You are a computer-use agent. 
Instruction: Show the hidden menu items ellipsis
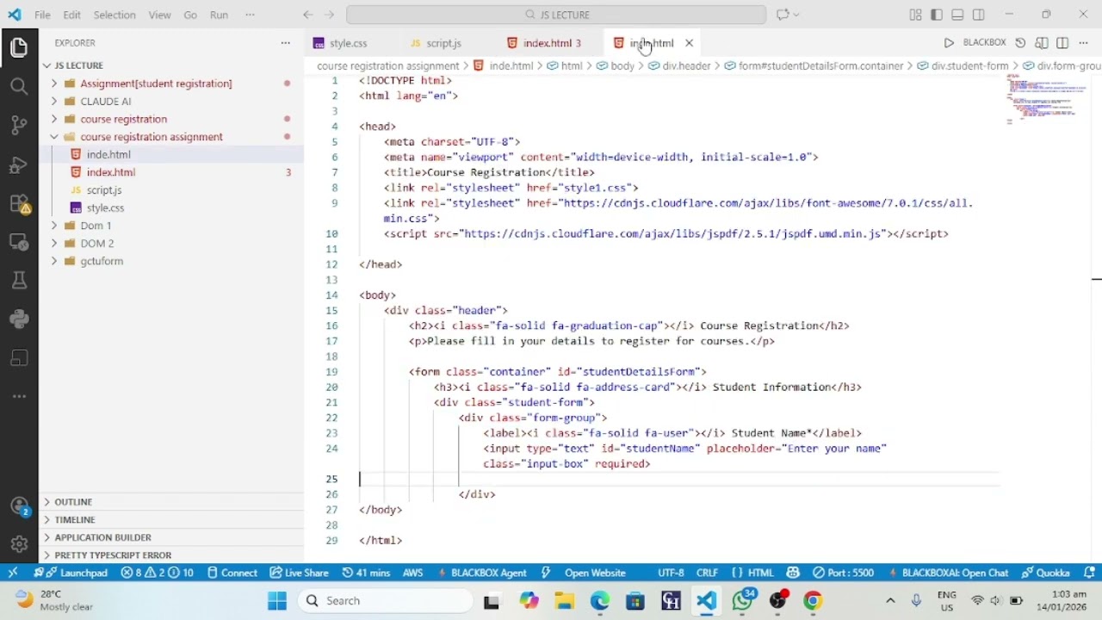(250, 15)
